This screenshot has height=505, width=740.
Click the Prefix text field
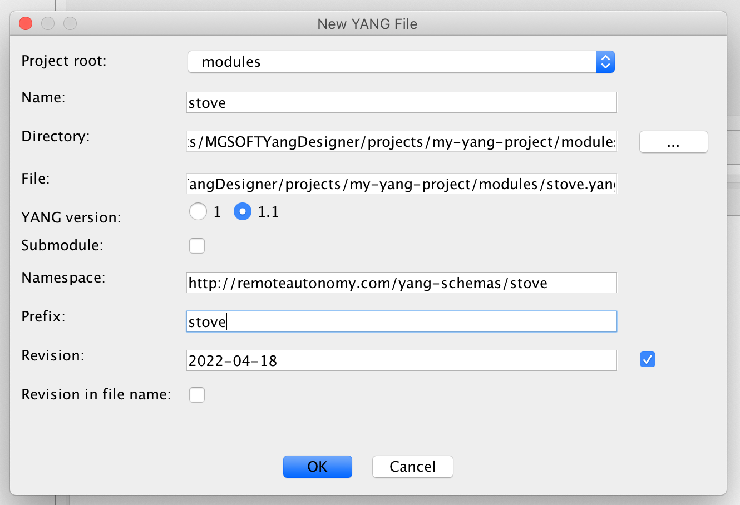[401, 322]
